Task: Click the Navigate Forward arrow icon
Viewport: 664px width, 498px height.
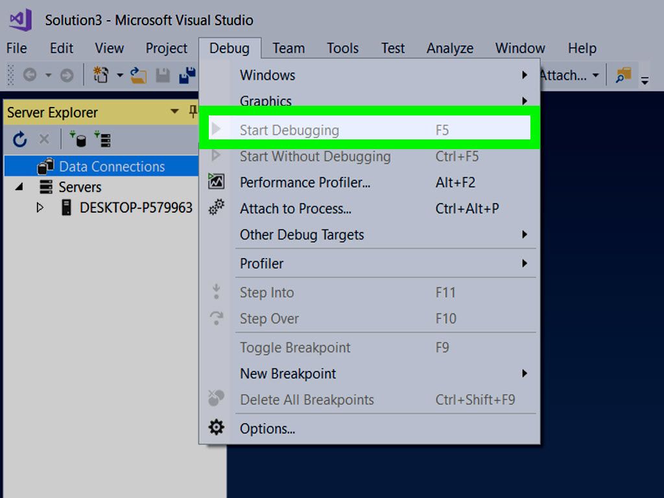Action: pyautogui.click(x=67, y=75)
